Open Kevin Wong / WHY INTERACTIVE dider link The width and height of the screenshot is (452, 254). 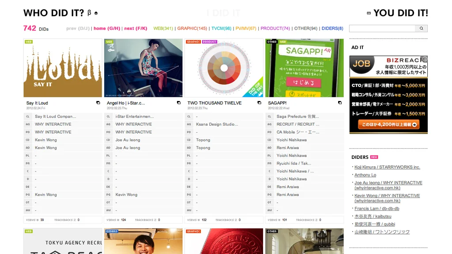[387, 198]
